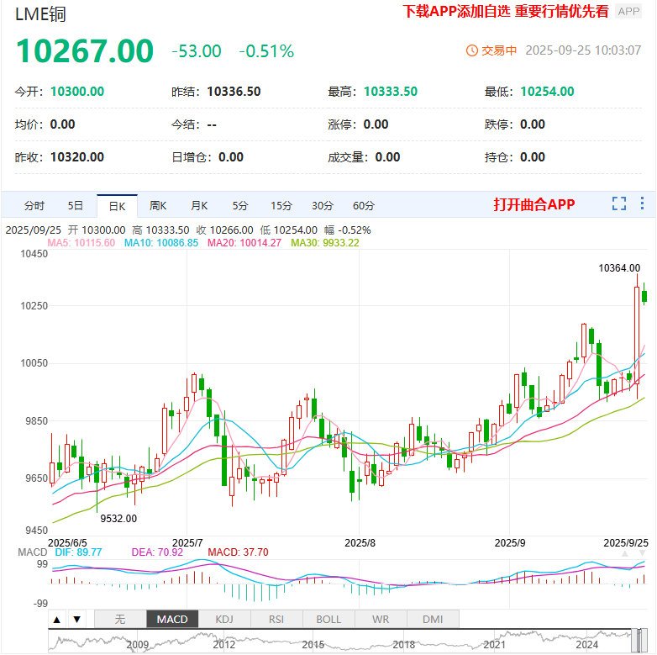Click the clock icon beside 交易中
Screen dimensions: 657x655
click(x=471, y=50)
